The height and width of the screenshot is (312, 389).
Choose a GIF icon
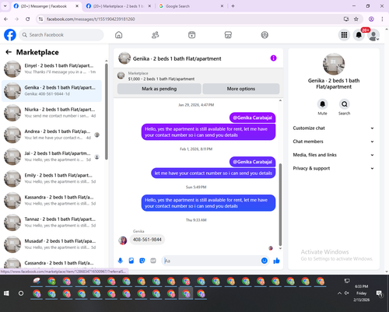[153, 261]
